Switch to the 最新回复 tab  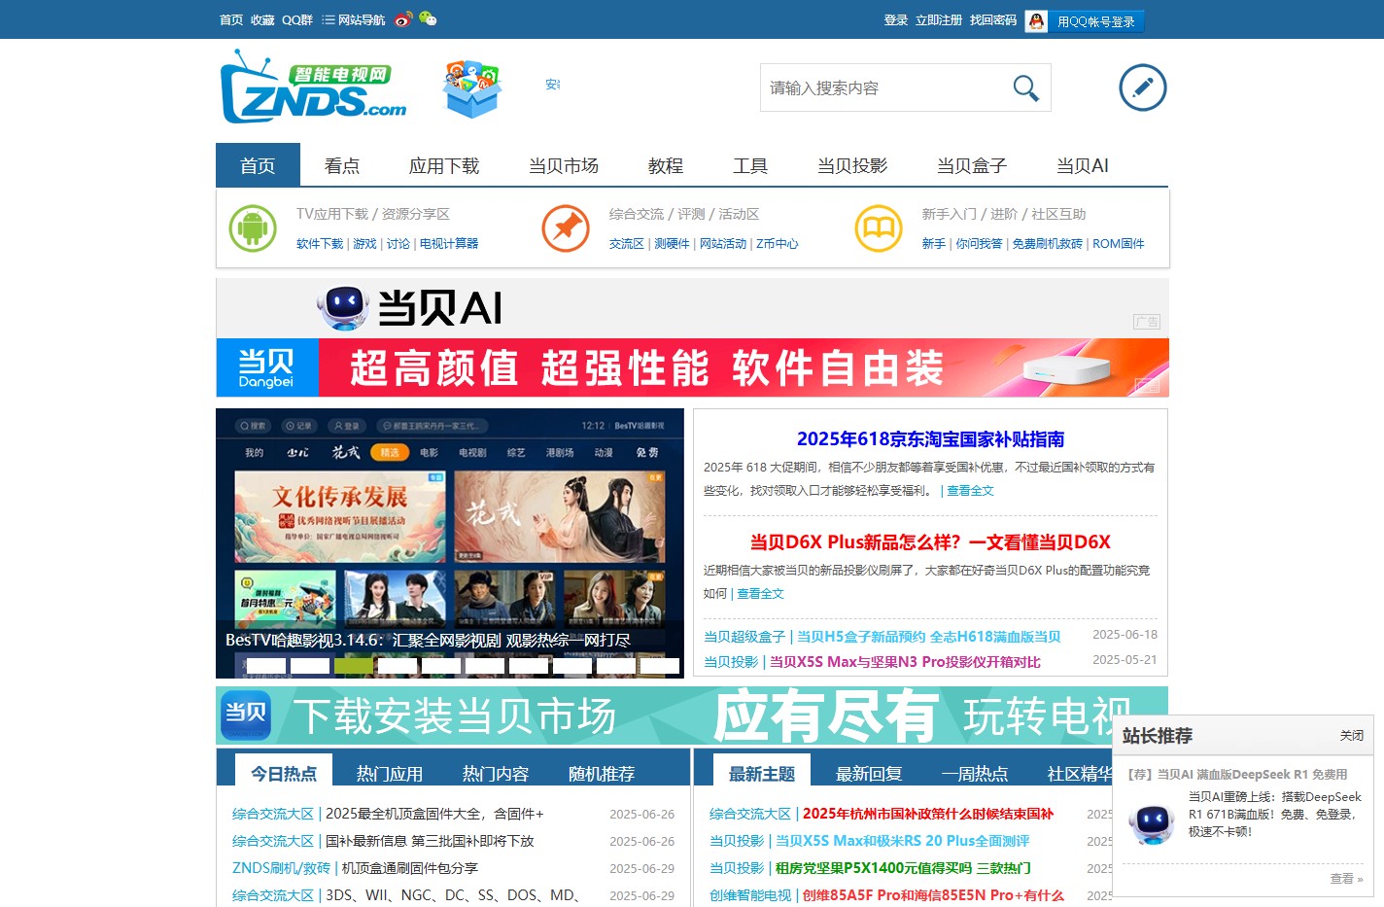(x=869, y=773)
